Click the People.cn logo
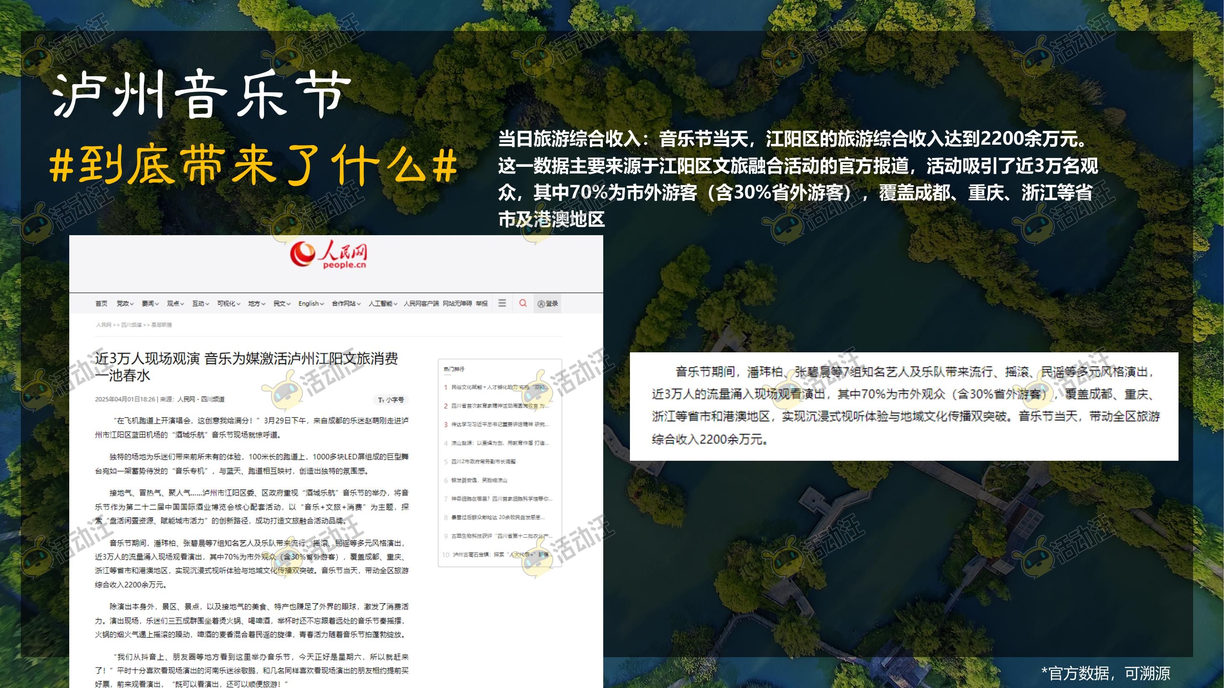1224x688 pixels. coord(328,255)
